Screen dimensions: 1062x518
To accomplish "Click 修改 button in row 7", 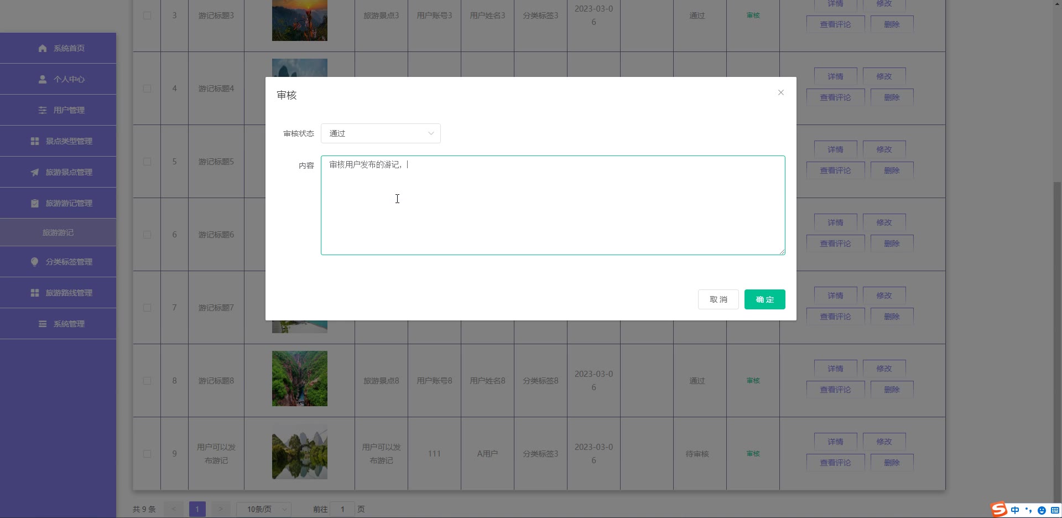I will 884,296.
